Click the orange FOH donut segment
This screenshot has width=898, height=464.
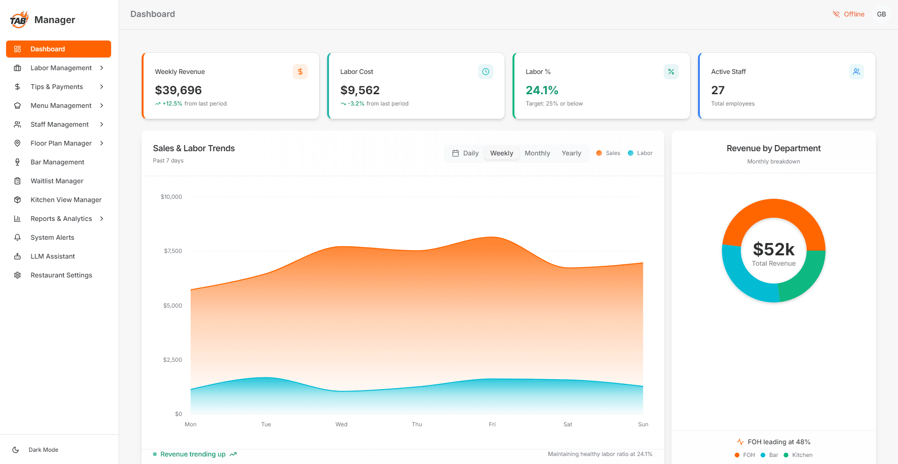774,208
